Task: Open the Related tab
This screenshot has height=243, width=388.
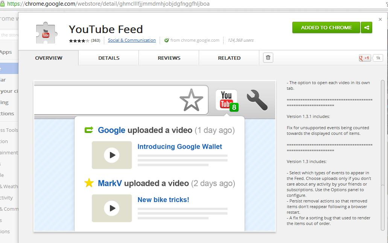Action: [229, 58]
